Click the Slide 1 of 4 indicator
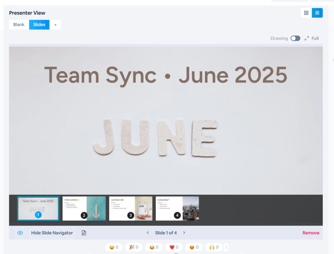This screenshot has width=334, height=254. click(166, 233)
